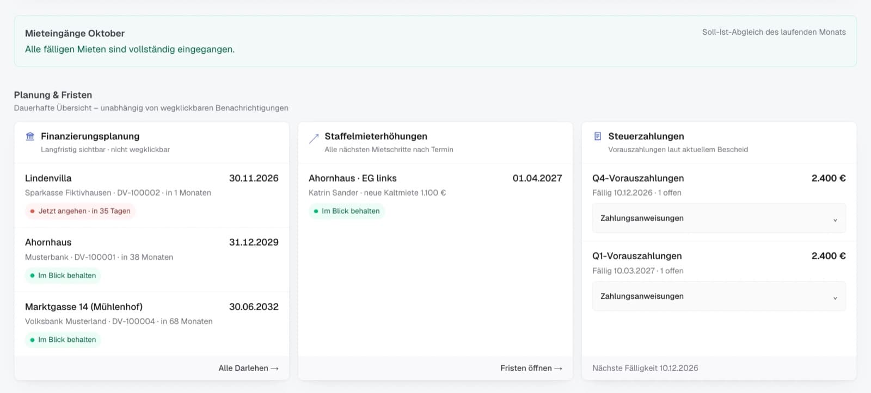This screenshot has height=393, width=871.
Task: Select the Ahornhaus · EG links rent step
Action: click(353, 178)
